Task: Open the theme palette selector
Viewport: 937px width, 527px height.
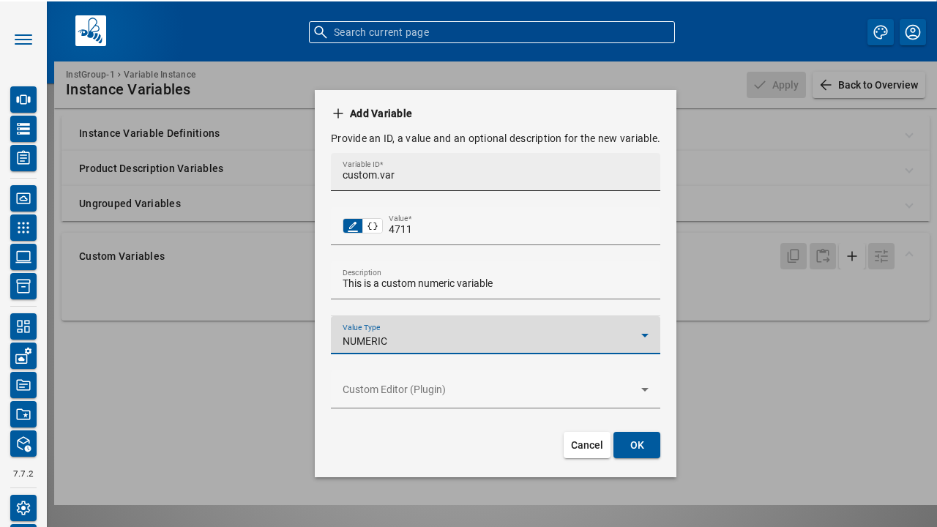Action: click(x=881, y=32)
